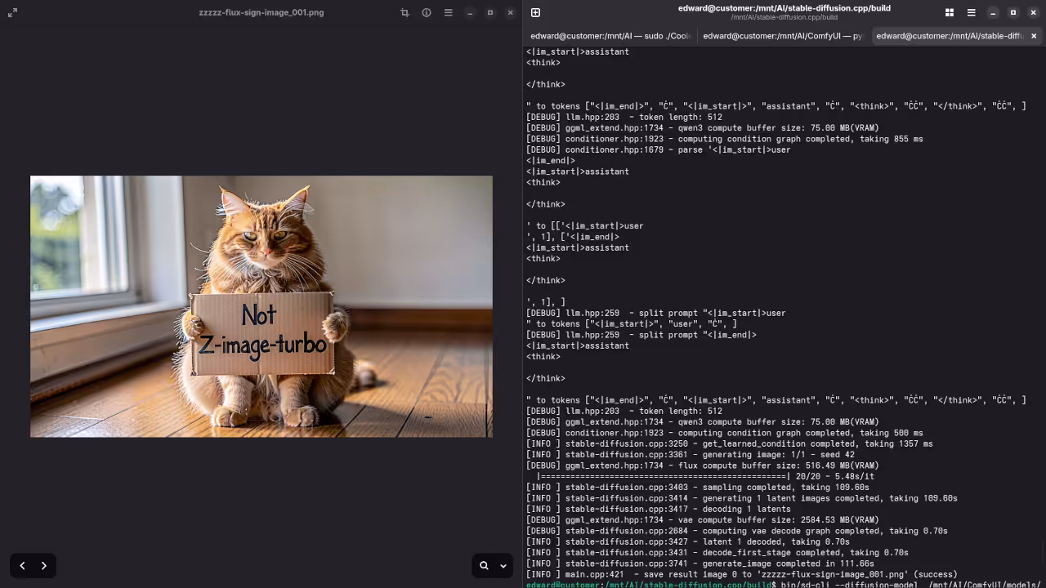Click the terminal command prompt line
This screenshot has width=1046, height=588.
784,584
